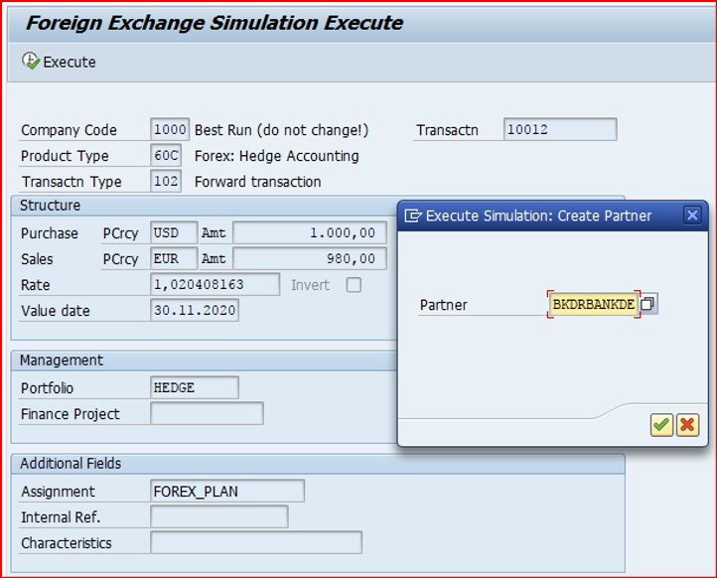Toggle the Invert checkbox

354,285
